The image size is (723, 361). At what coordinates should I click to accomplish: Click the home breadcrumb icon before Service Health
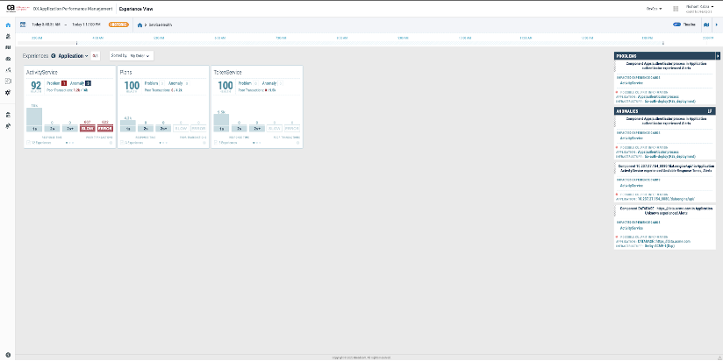tap(140, 25)
